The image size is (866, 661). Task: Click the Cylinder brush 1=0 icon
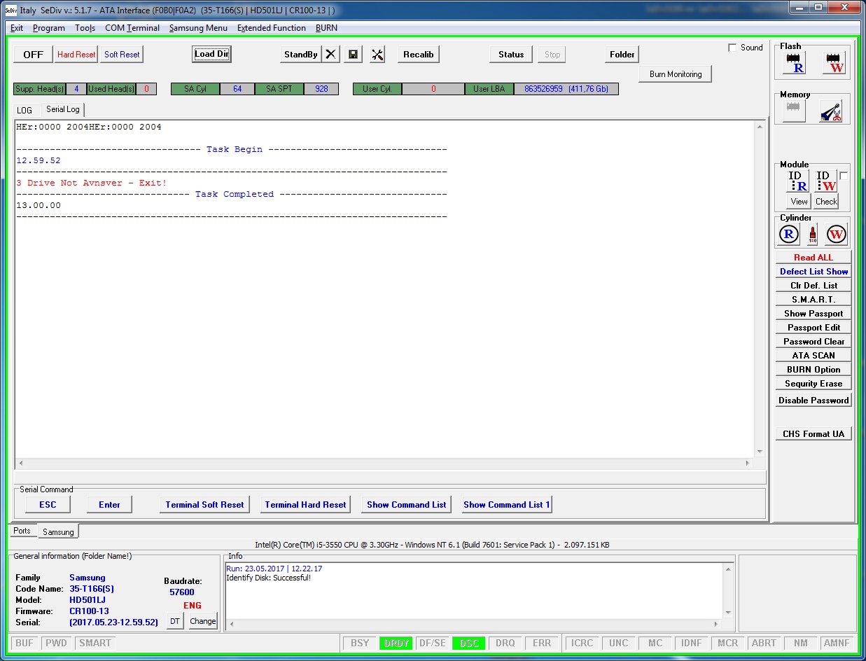pos(813,235)
